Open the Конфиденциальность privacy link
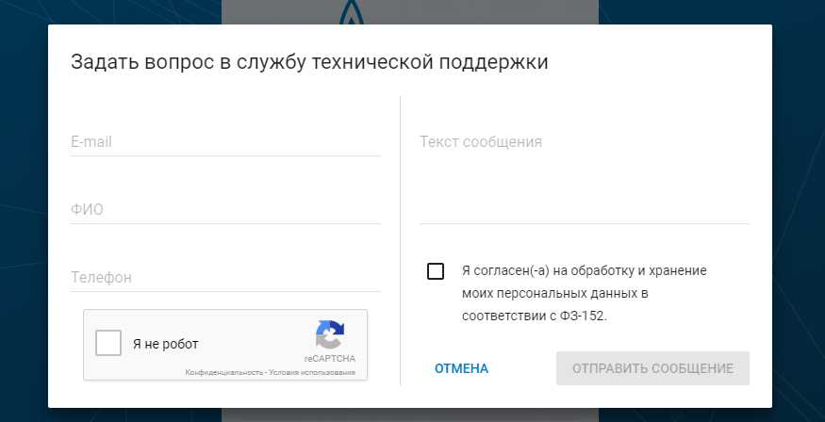The width and height of the screenshot is (825, 422). [223, 373]
